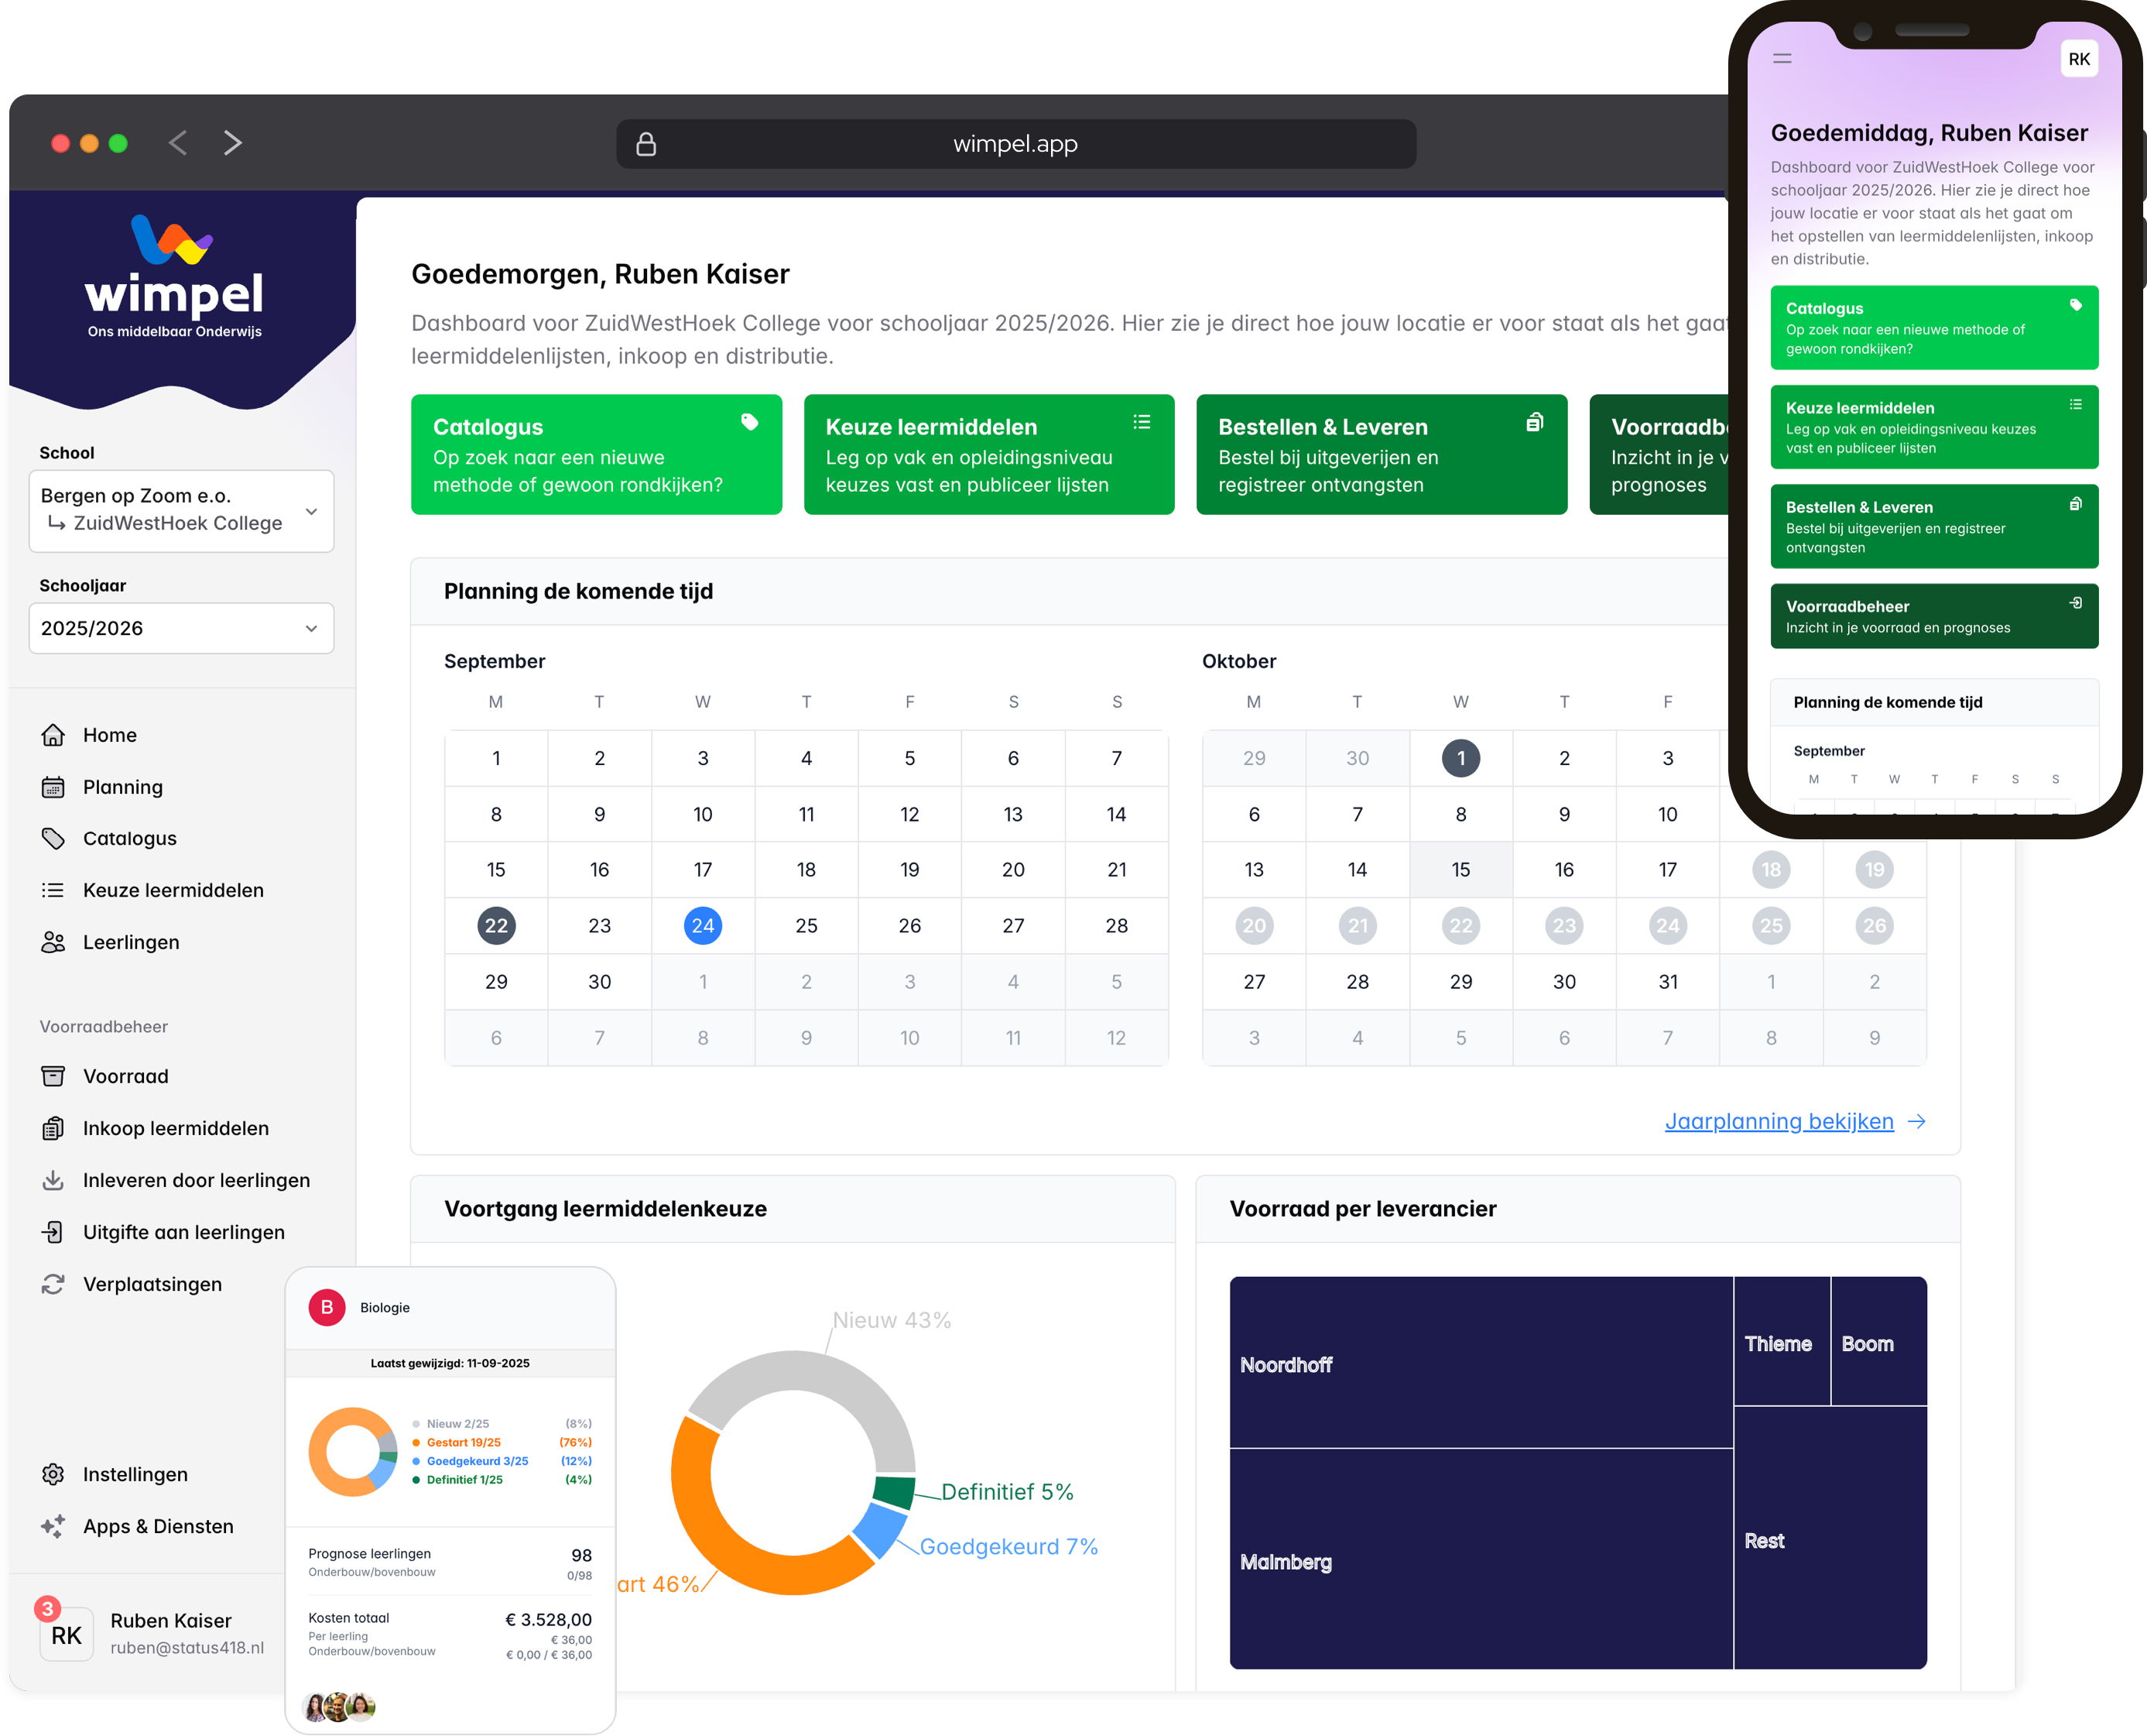Click the Voorraad archive box icon

53,1076
